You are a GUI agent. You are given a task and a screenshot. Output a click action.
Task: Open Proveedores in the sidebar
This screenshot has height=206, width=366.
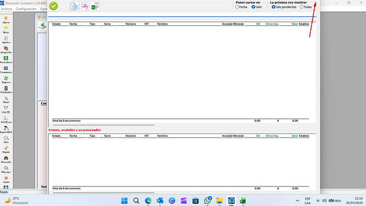pos(6,60)
